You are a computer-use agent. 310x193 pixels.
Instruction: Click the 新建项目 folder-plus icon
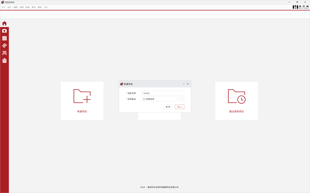(82, 96)
